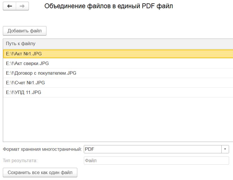The image size is (233, 180).
Task: Choose the УПД 11.JPG file row
Action: (23, 92)
